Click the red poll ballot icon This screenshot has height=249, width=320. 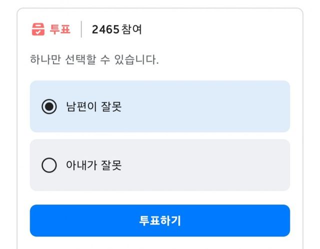38,29
